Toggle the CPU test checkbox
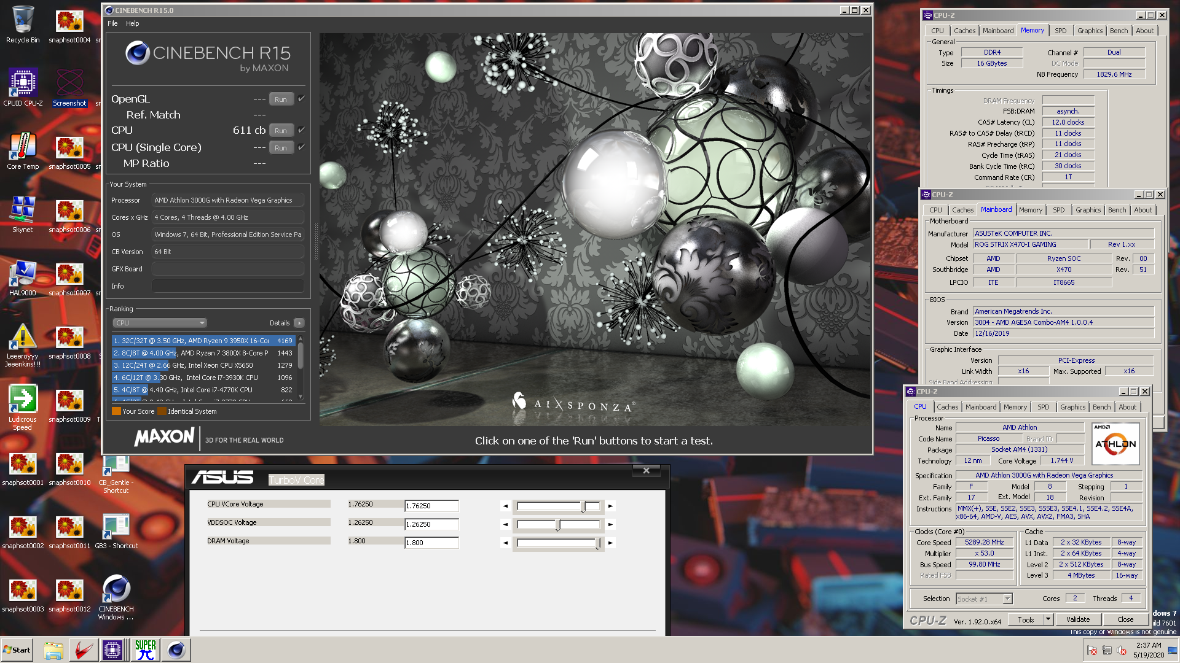The image size is (1180, 663). 301,130
